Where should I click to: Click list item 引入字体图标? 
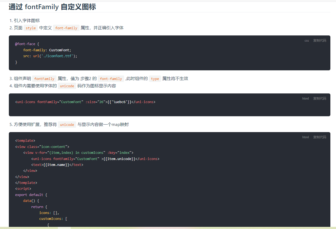(27, 21)
